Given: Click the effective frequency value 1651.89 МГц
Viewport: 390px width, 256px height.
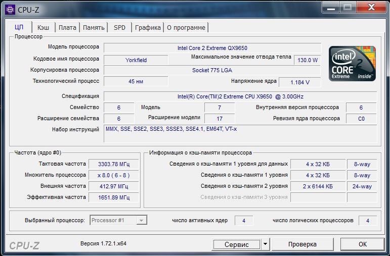Looking at the screenshot, I should click(114, 197).
